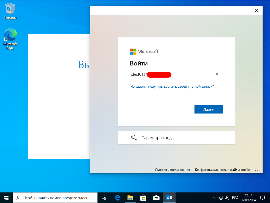Open Microsoft Store from the taskbar
The height and width of the screenshot is (203, 270).
(x=143, y=198)
